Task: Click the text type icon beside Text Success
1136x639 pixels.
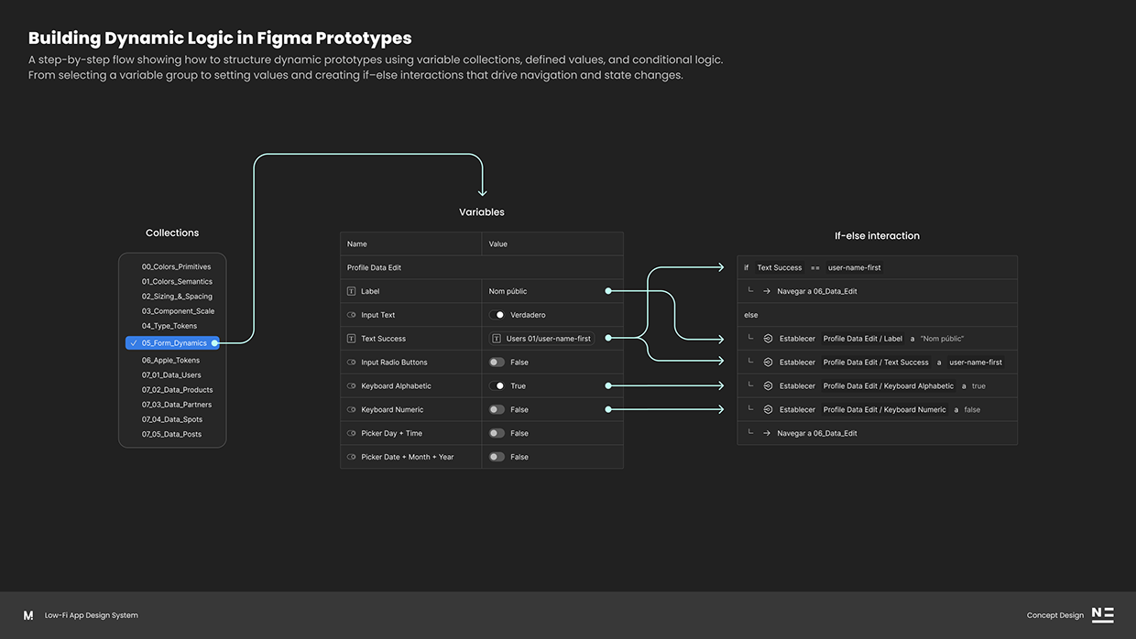Action: tap(351, 339)
